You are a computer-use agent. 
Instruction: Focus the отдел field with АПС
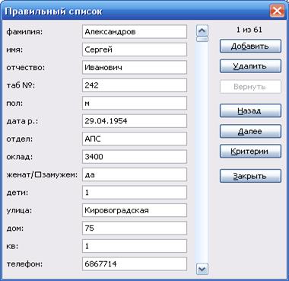click(135, 139)
